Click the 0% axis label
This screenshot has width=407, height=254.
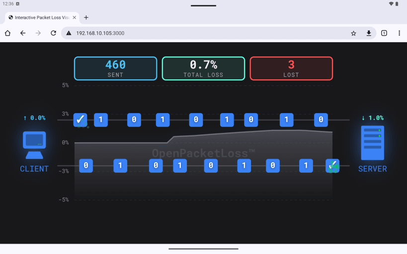click(x=65, y=142)
